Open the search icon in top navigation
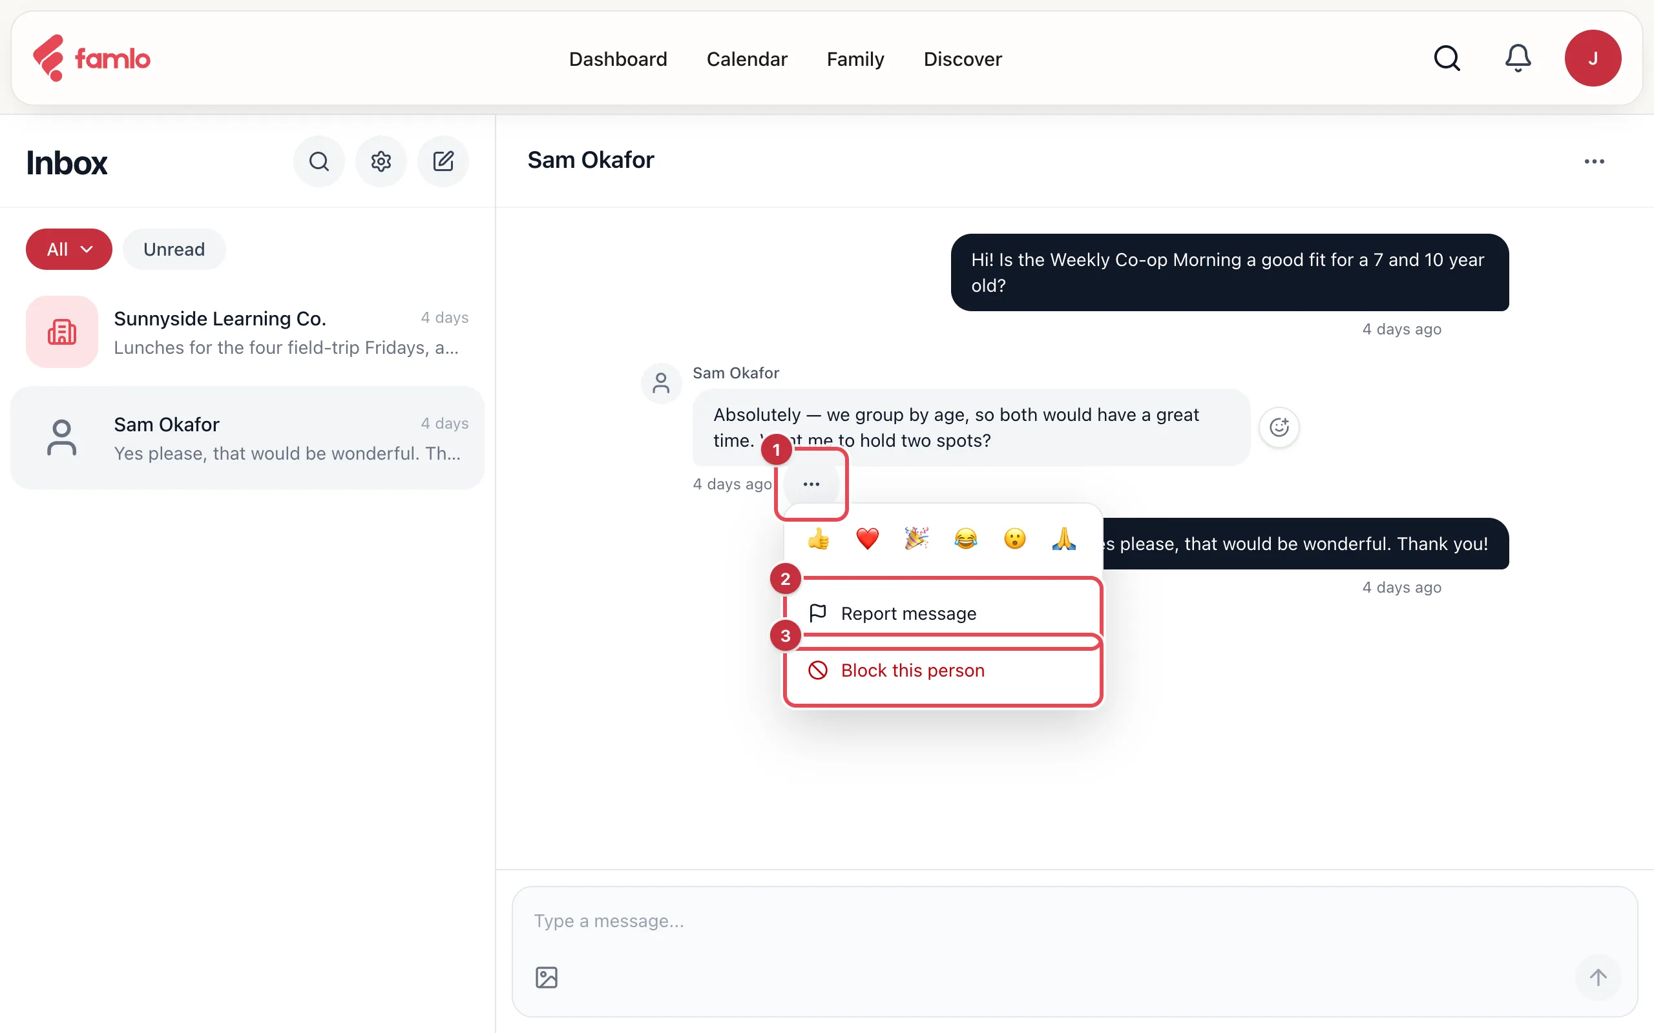Screen dimensions: 1654x1033 click(1447, 58)
